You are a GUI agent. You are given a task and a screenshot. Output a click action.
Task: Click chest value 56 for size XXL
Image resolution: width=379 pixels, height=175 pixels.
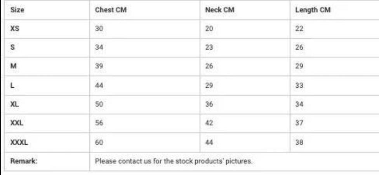[x=99, y=123]
